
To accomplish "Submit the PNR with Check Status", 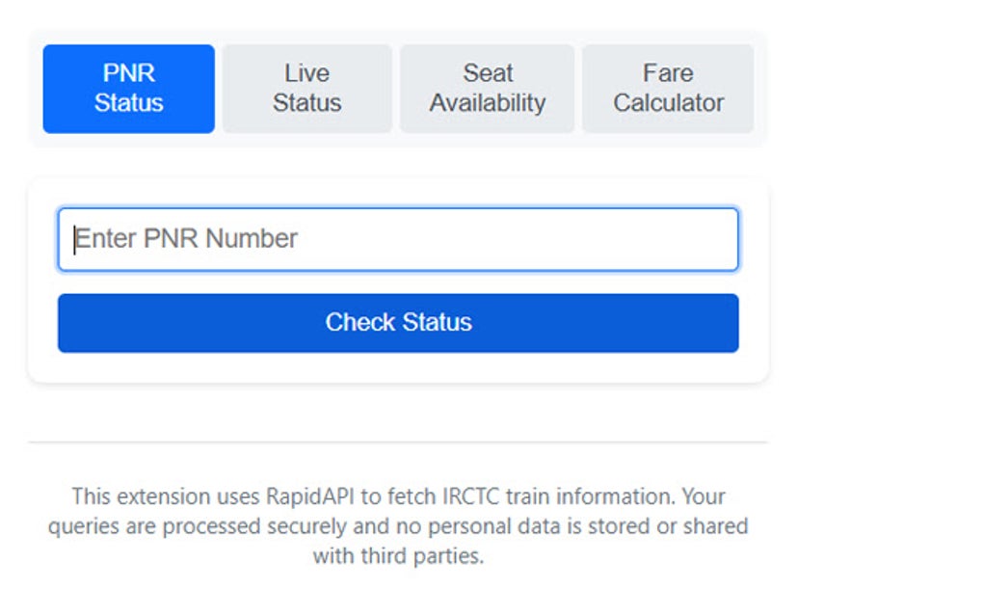I will coord(398,323).
